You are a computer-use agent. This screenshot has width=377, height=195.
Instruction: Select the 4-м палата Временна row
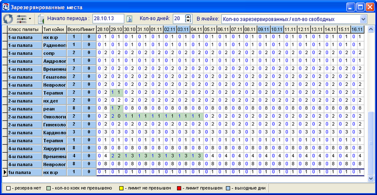[x=184, y=156]
